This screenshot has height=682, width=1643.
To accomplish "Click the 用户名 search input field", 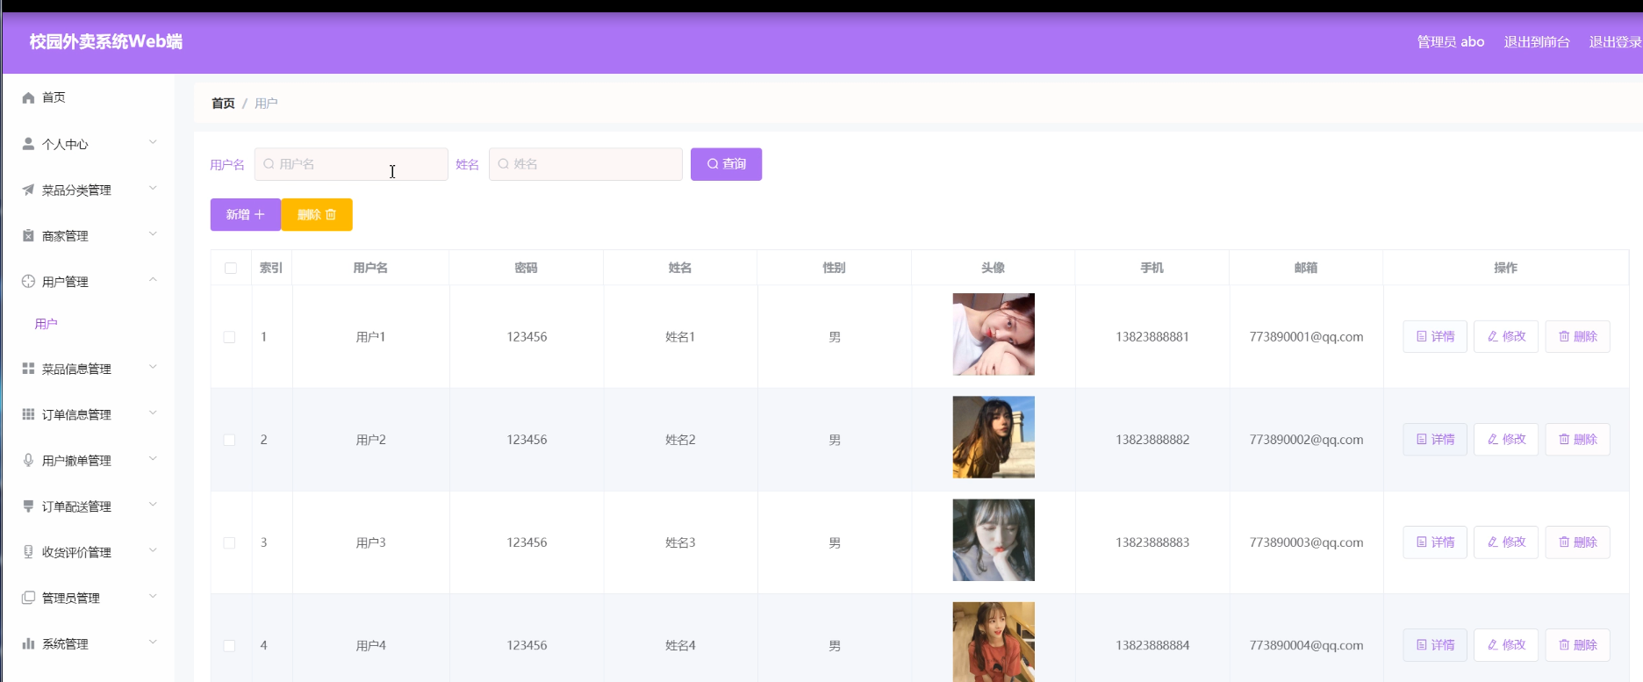I will pyautogui.click(x=351, y=164).
